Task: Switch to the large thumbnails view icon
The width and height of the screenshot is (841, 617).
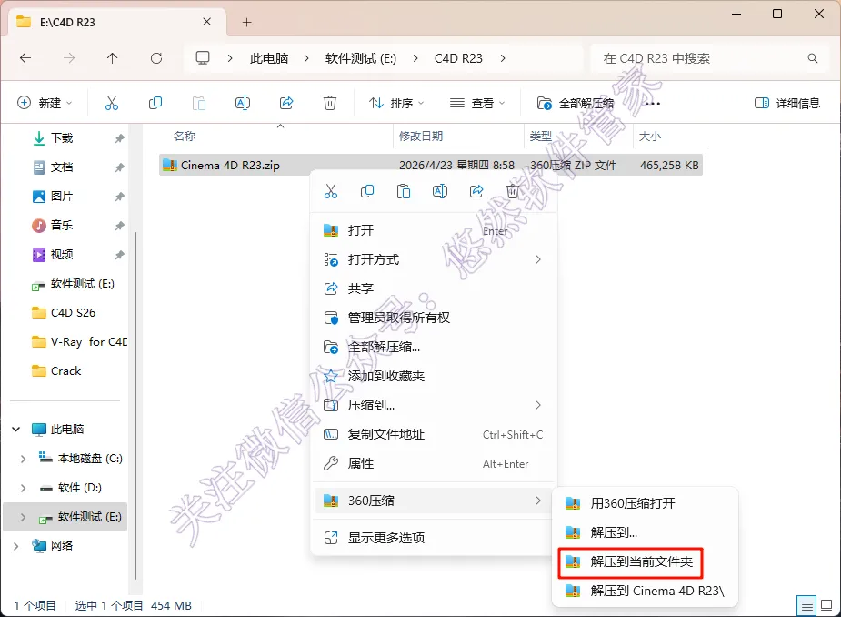Action: [x=826, y=606]
